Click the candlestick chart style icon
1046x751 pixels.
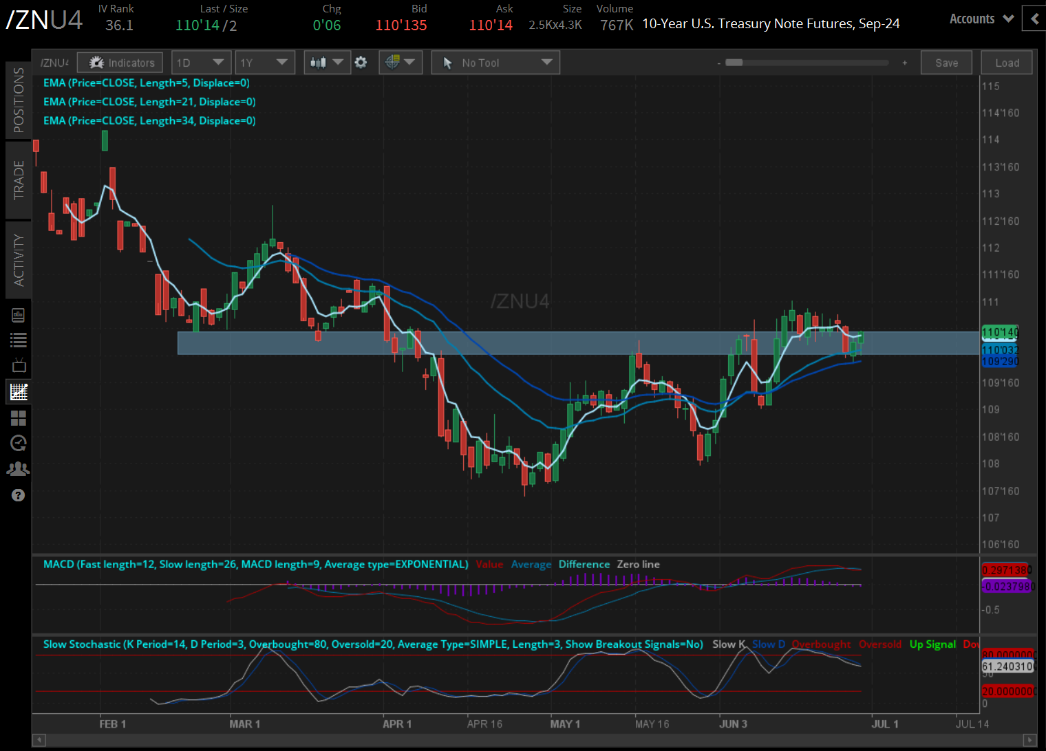319,62
